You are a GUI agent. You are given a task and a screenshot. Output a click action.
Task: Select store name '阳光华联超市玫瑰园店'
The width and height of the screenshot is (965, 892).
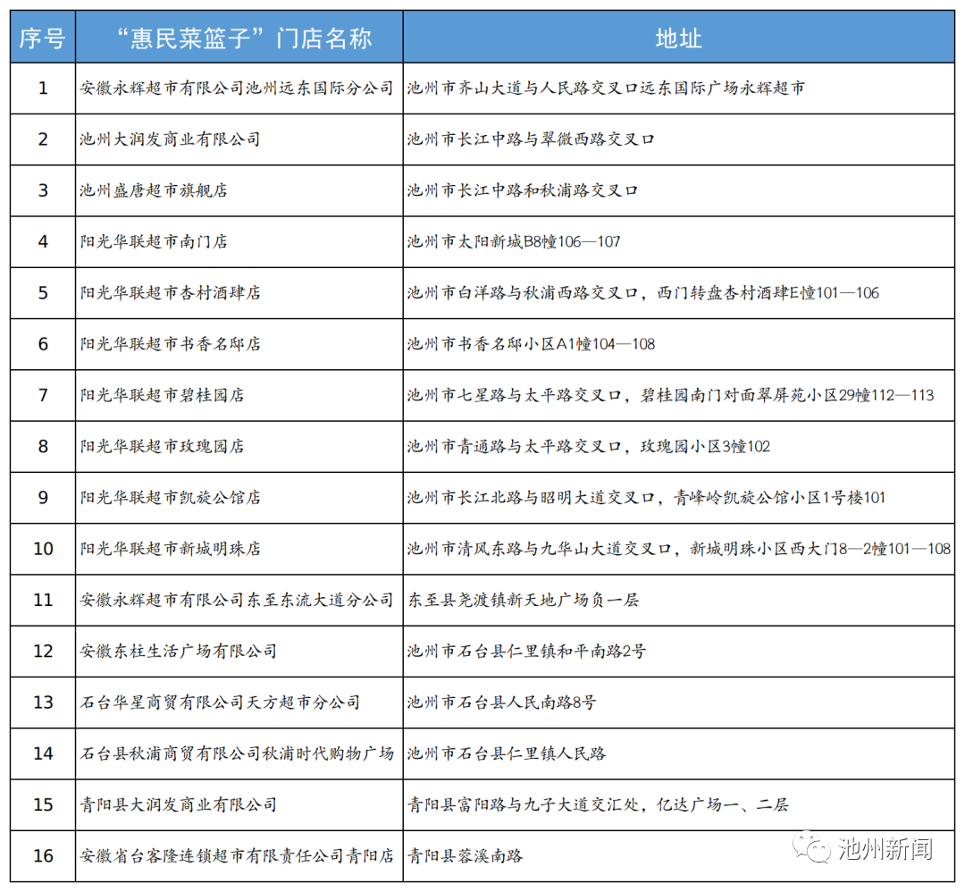[162, 446]
